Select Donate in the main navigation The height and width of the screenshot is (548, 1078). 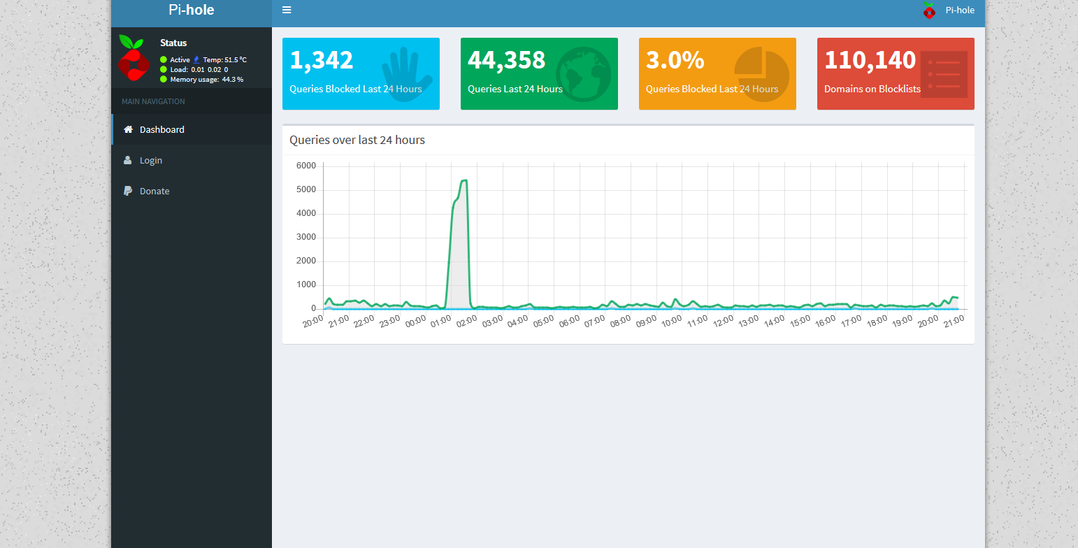[154, 191]
